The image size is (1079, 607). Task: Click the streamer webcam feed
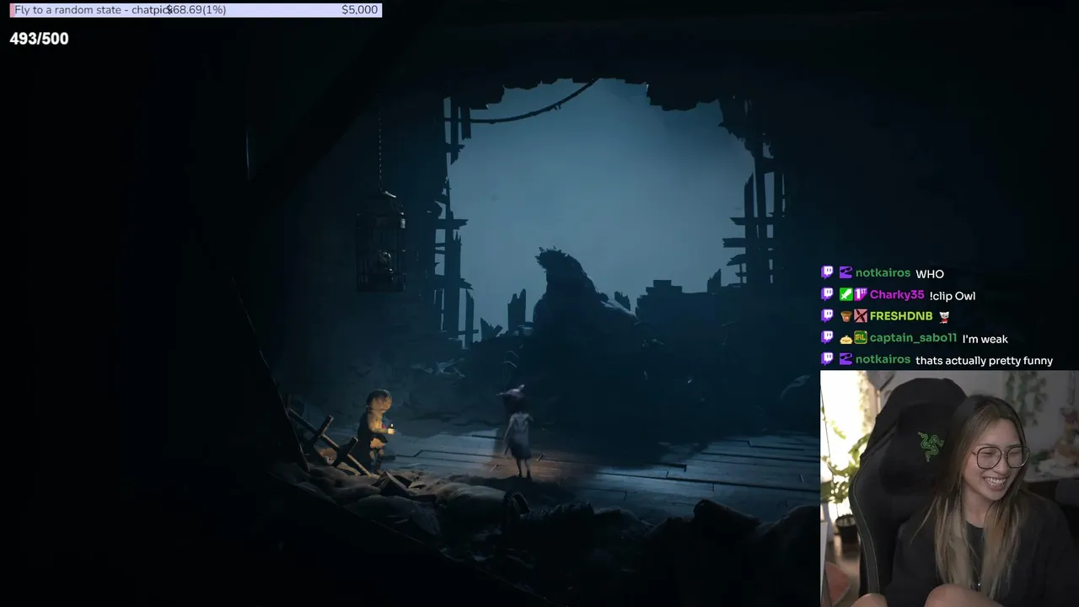pos(949,488)
